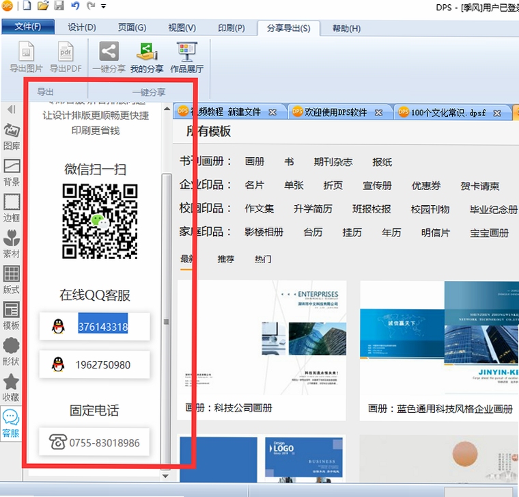Switch to the 设计(D) ribbon tab
This screenshot has width=519, height=497.
click(x=82, y=27)
